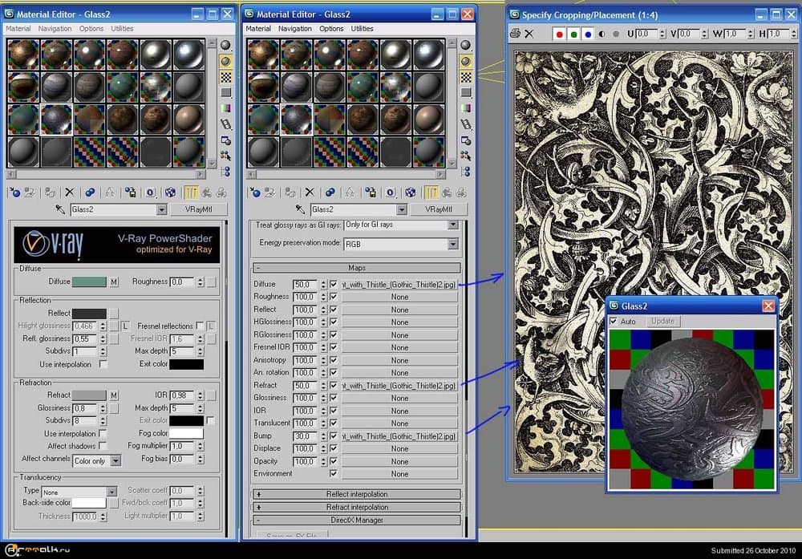The width and height of the screenshot is (802, 559).
Task: Expand the Reflect interpolation rollout
Action: point(357,494)
